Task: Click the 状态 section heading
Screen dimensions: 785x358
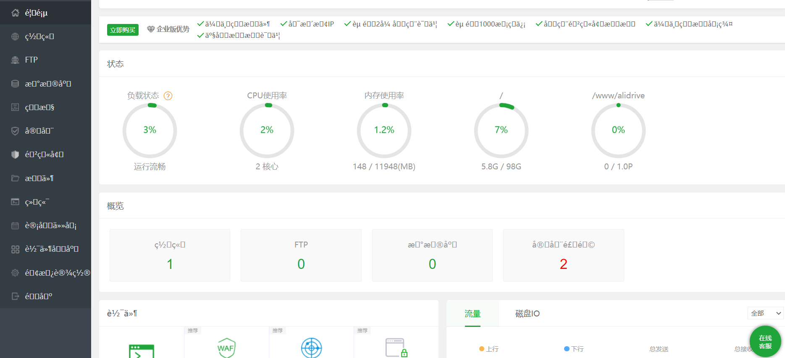Action: (116, 64)
